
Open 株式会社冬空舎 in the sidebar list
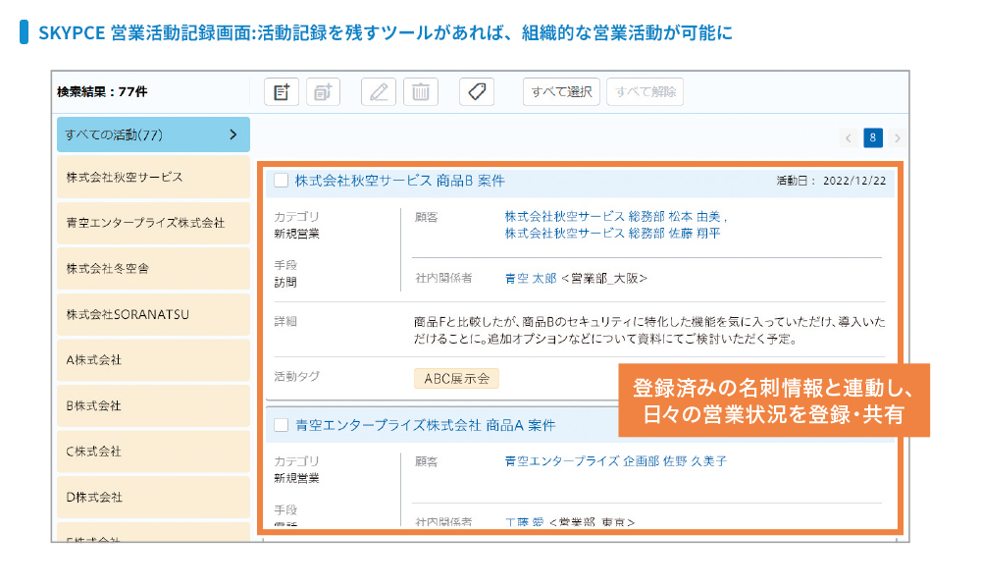coord(153,268)
